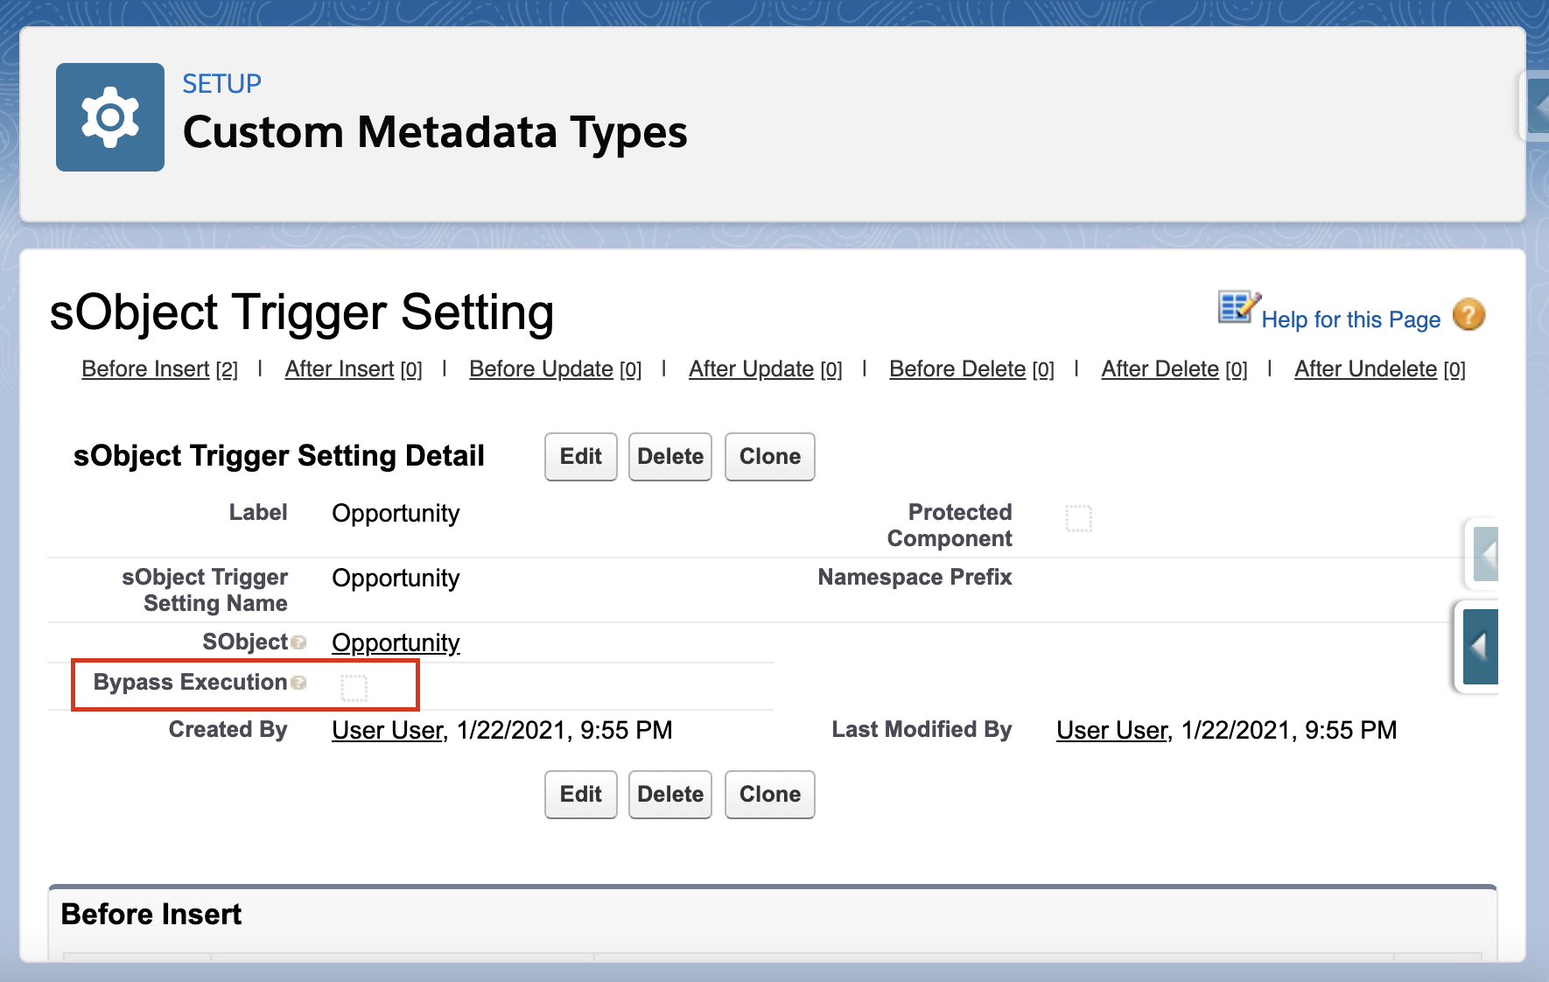Click the top Delete button
The height and width of the screenshot is (982, 1549).
[670, 457]
